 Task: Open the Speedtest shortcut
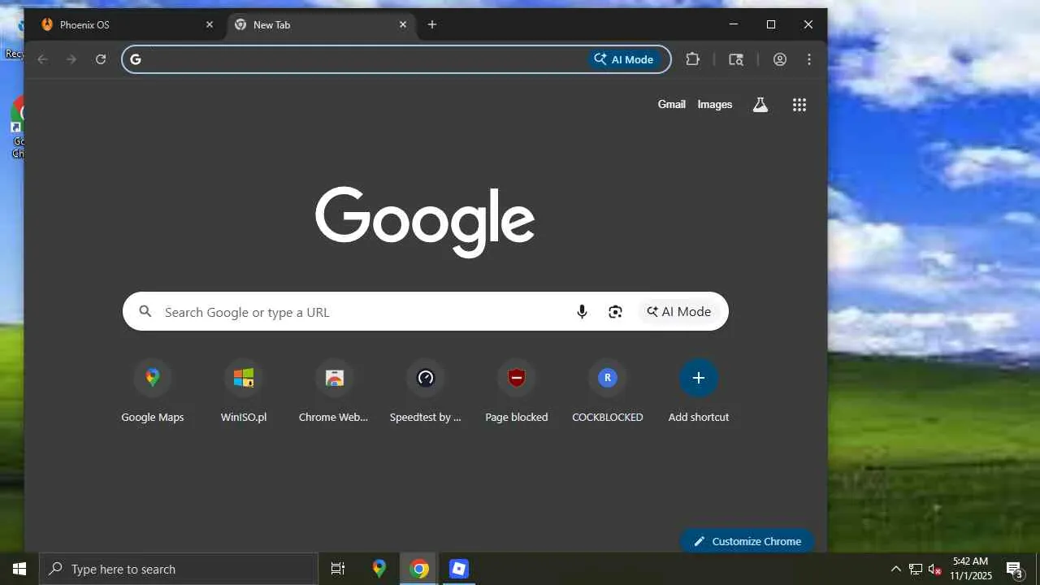(x=426, y=392)
